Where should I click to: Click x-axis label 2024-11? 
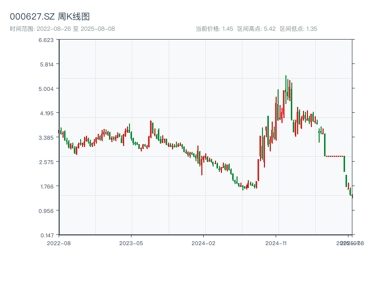(x=276, y=243)
